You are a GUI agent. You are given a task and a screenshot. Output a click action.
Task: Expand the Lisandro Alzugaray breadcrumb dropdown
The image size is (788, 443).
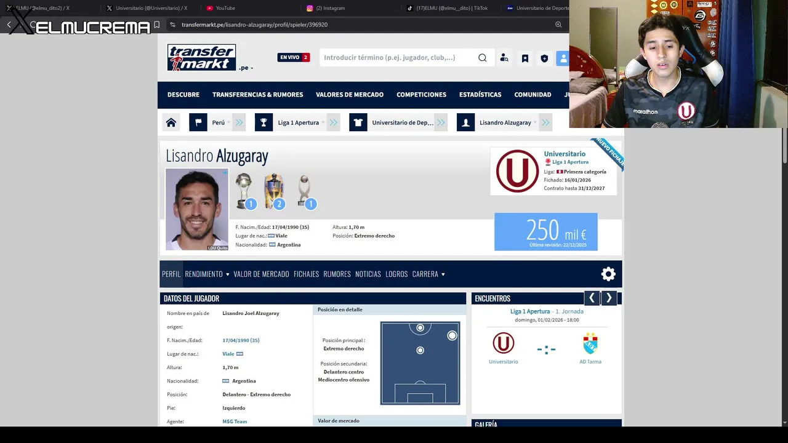[536, 122]
